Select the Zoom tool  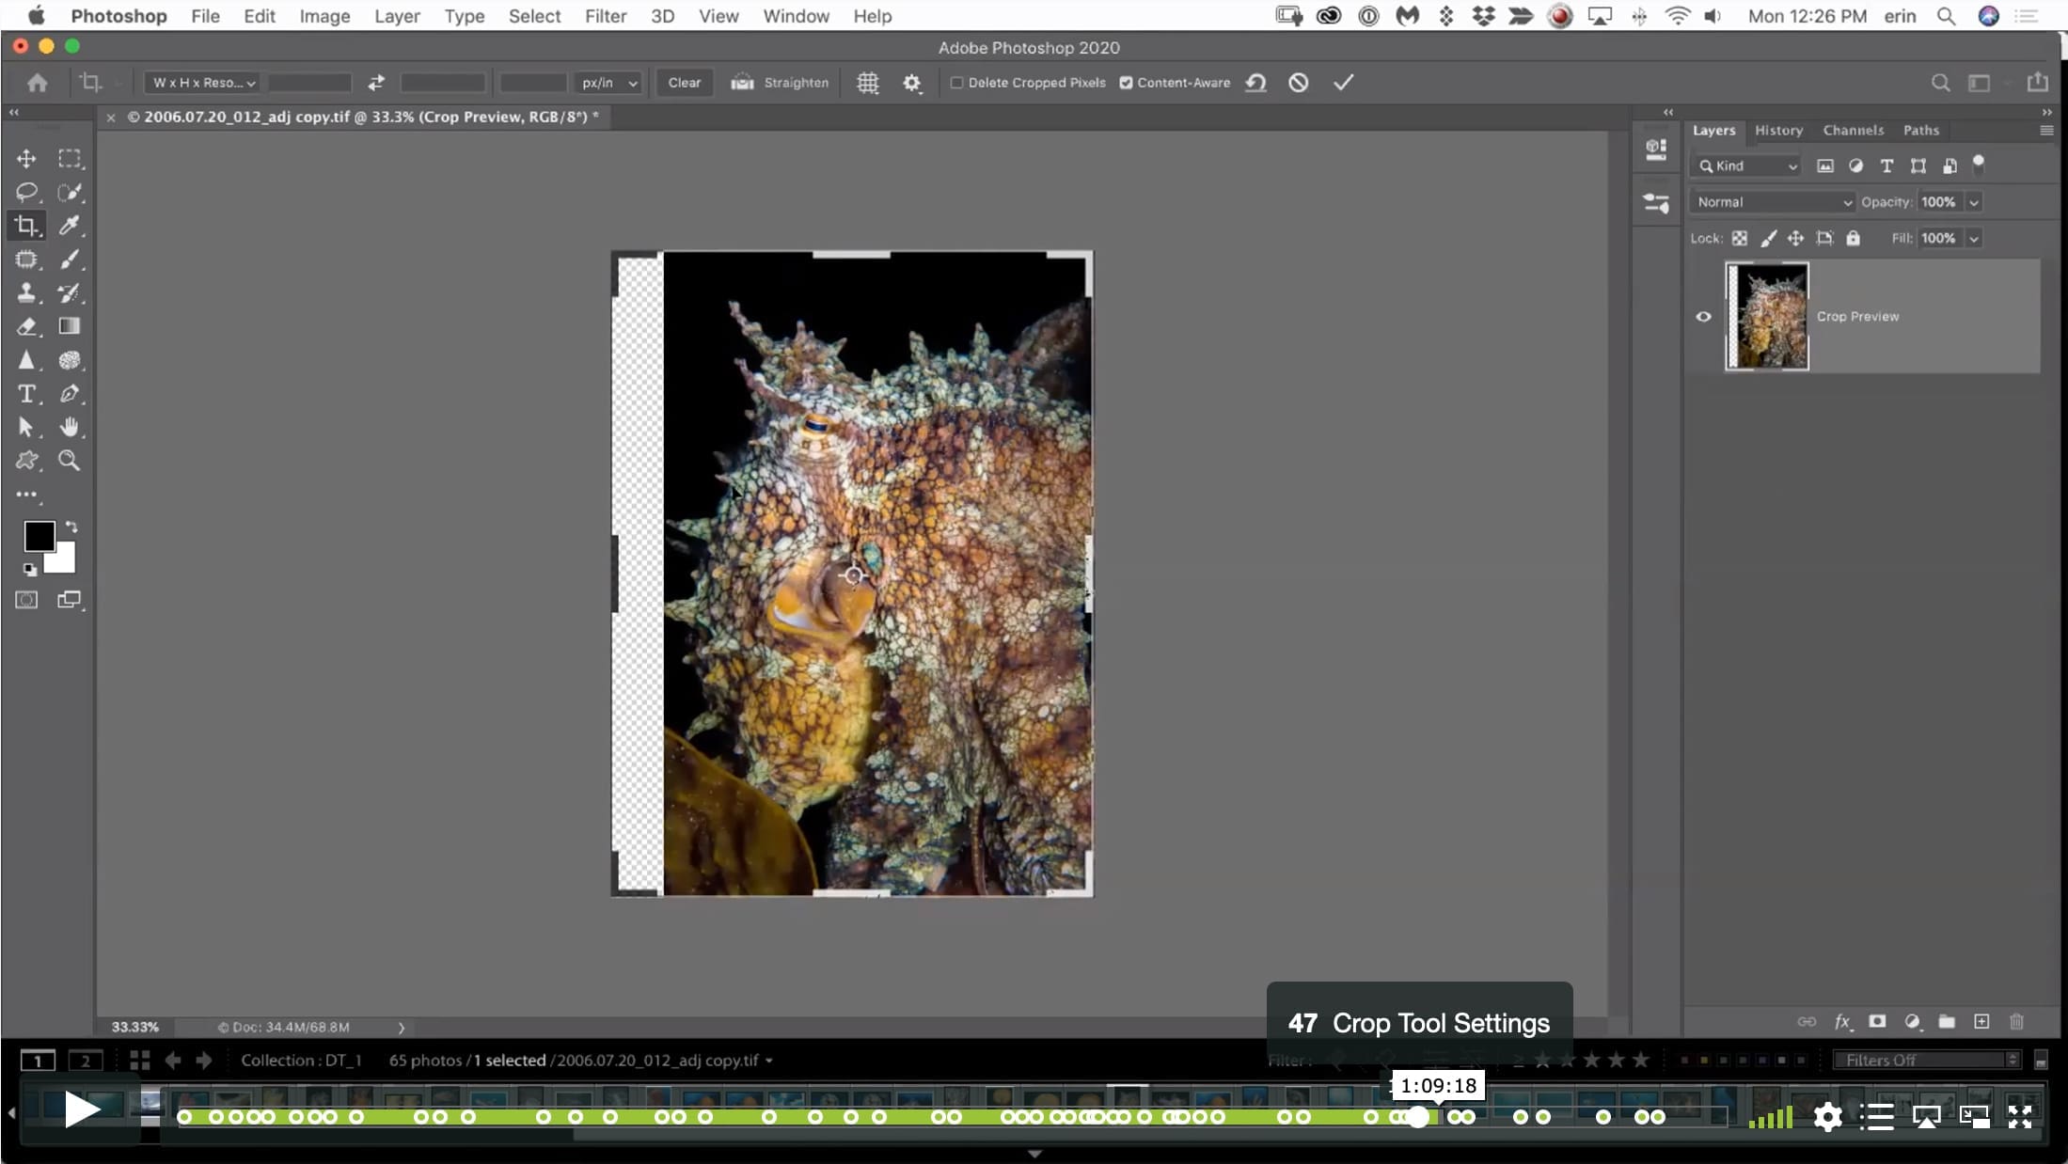(70, 461)
